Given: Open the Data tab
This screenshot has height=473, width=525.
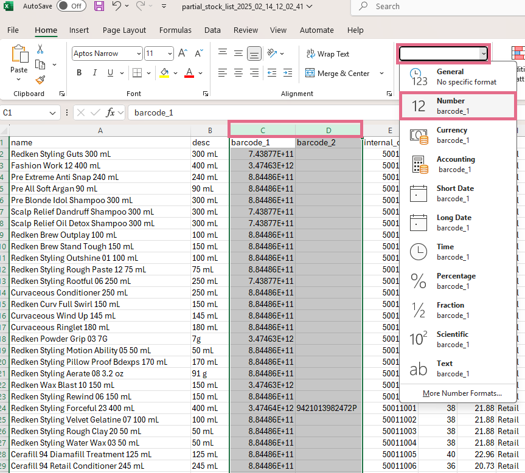Looking at the screenshot, I should pyautogui.click(x=212, y=30).
